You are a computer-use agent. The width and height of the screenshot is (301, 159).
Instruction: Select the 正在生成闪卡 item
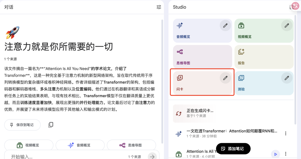[x=233, y=114]
